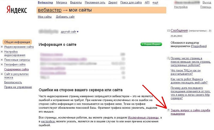Click the 'настройках' link in the paragraph
Image resolution: width=214 pixels, height=130 pixels.
48,121
